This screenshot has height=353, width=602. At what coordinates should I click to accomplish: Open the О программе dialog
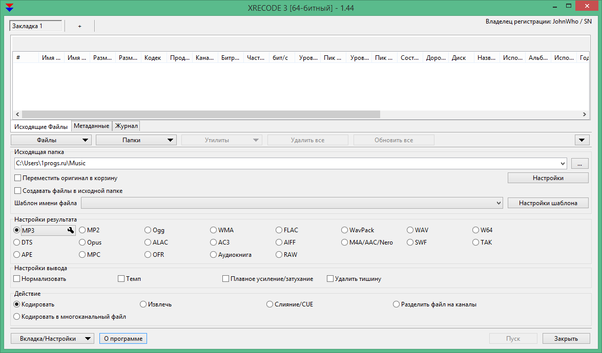(123, 338)
